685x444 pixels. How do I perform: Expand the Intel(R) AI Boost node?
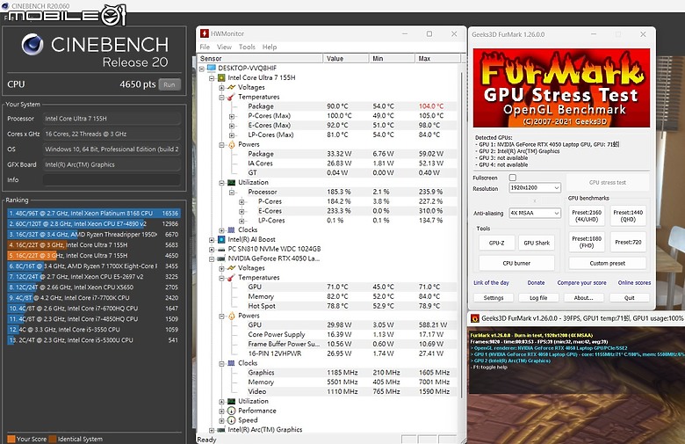pos(212,240)
